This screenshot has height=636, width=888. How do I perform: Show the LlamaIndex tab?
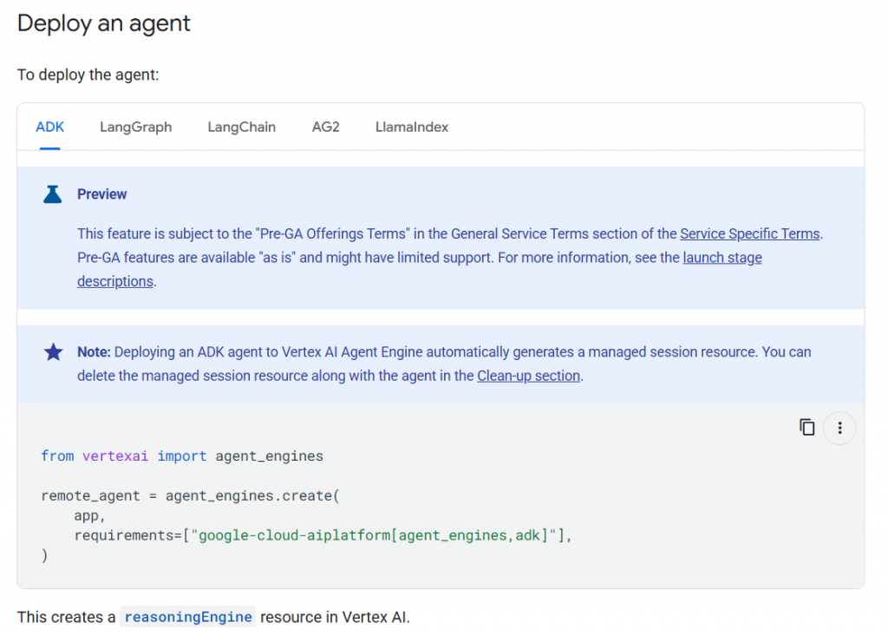(412, 127)
